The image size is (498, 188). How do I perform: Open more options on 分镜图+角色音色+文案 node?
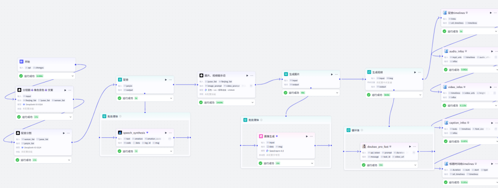coord(69,90)
